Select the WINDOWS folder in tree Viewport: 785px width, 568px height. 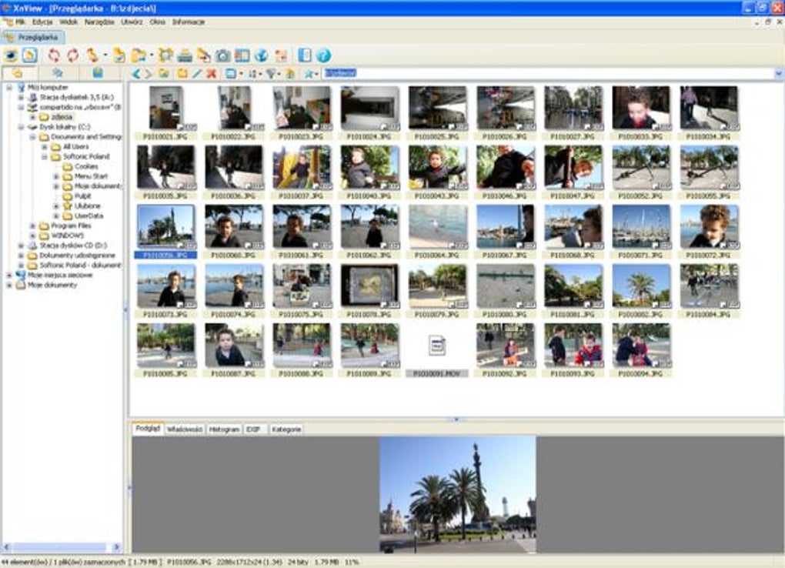point(62,236)
